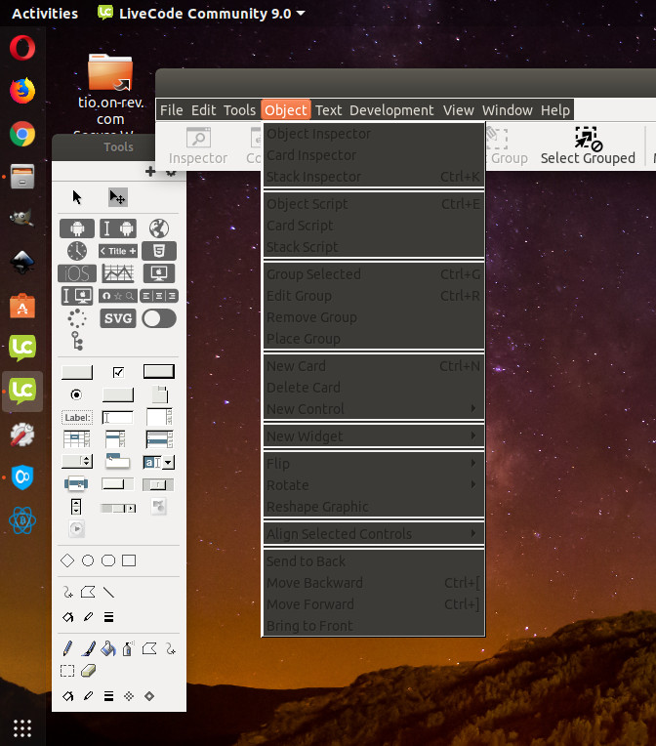Open the Development menu
Viewport: 656px width, 746px height.
pos(391,110)
